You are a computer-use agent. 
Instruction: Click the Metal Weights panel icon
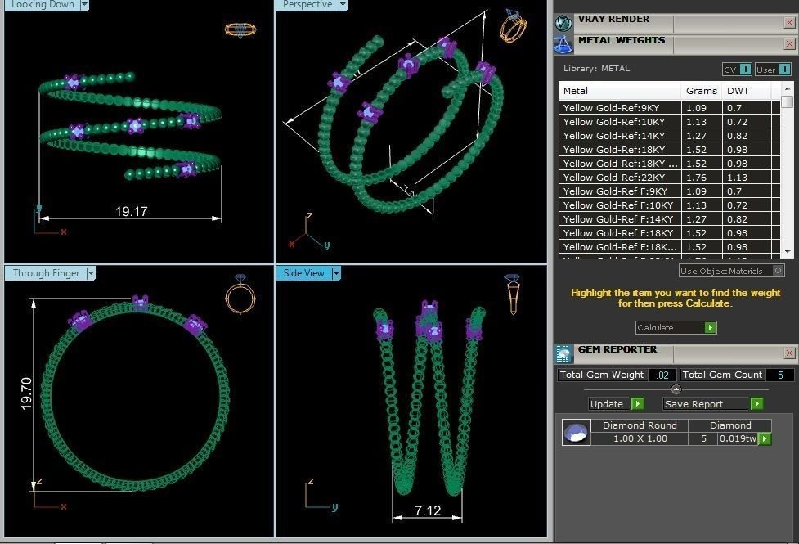click(563, 45)
